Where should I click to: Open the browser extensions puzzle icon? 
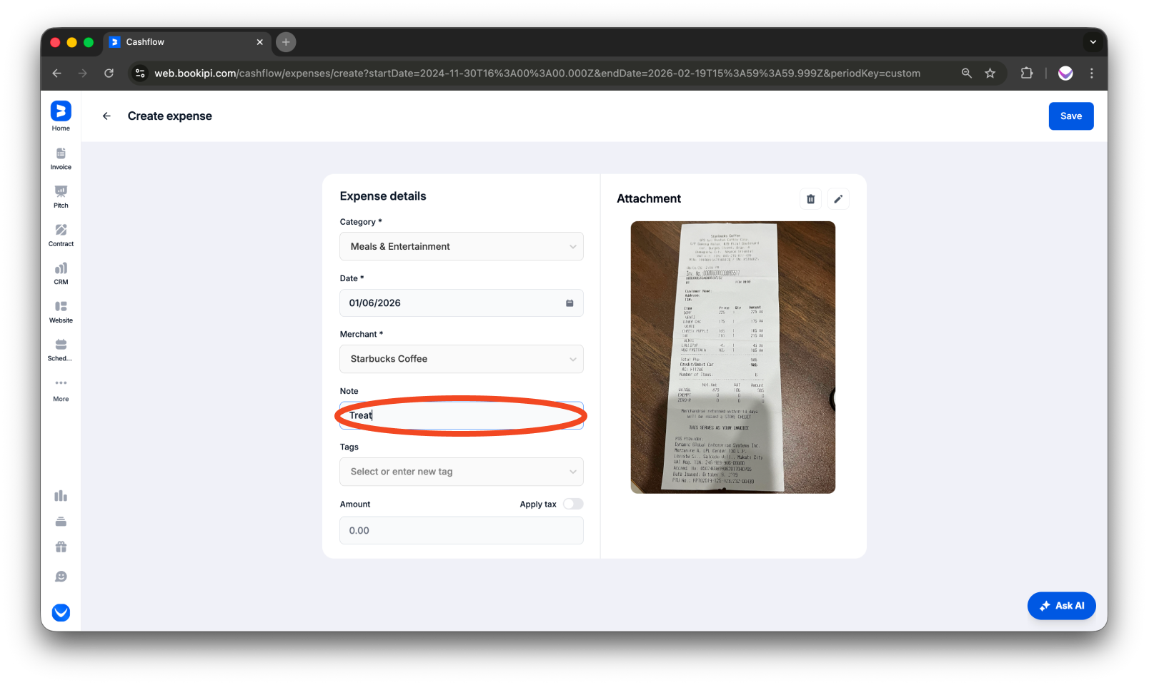[1027, 73]
